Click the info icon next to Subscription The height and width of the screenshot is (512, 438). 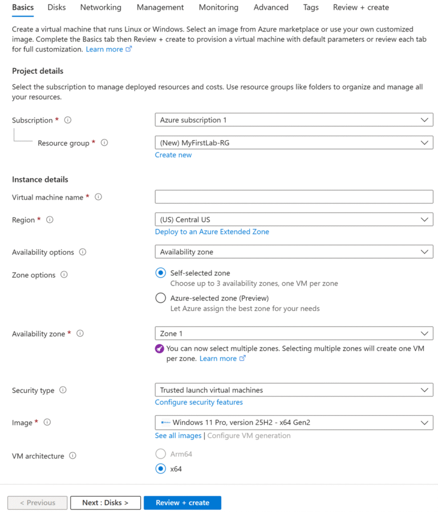coord(68,120)
